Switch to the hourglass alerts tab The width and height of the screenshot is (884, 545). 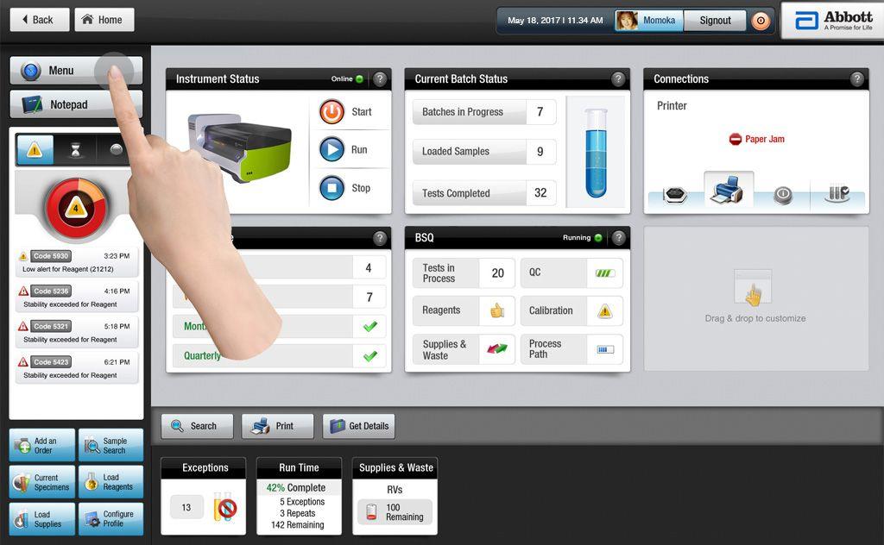76,150
